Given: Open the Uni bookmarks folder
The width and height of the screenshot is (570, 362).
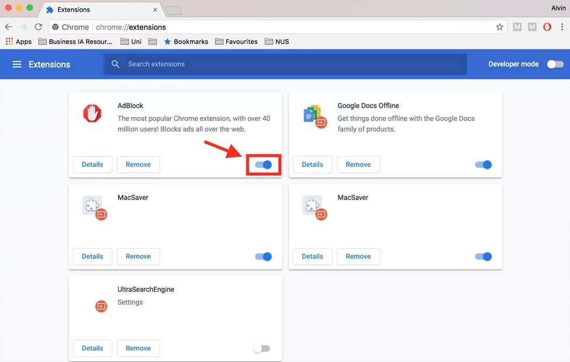Looking at the screenshot, I should [131, 42].
